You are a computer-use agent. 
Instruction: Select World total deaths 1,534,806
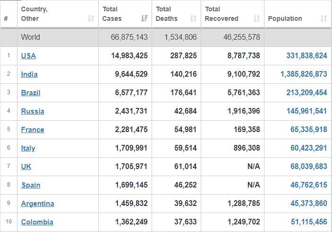(x=180, y=37)
